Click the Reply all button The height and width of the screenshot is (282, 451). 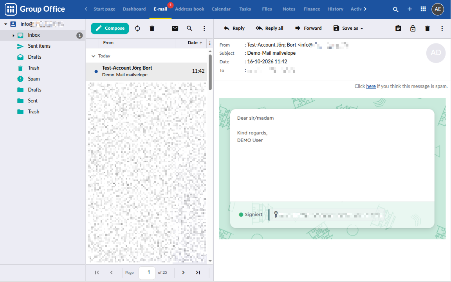pos(269,28)
